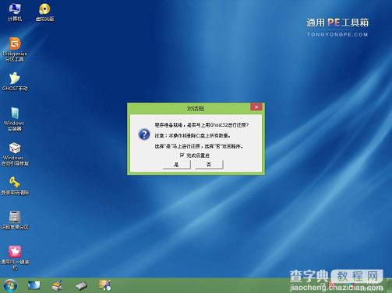This screenshot has height=293, width=392.
Task: Click the gray disk taskbar icon
Action: pyautogui.click(x=81, y=286)
